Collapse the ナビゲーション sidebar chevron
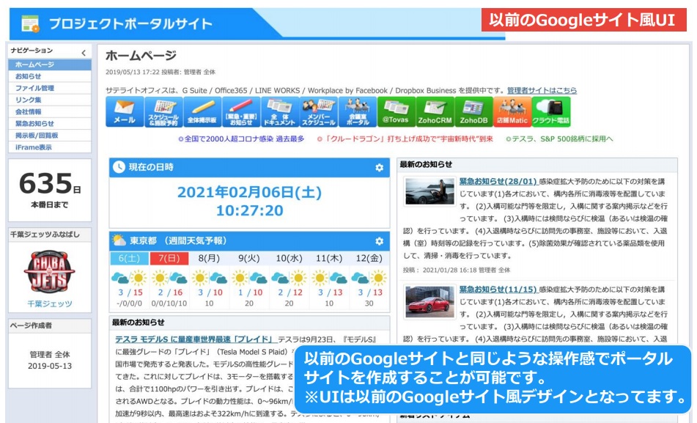697x423 pixels. (84, 53)
